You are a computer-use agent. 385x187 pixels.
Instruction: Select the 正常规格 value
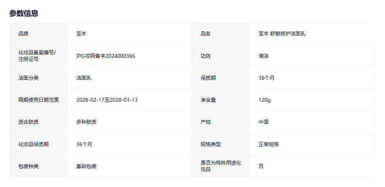[x=269, y=144]
